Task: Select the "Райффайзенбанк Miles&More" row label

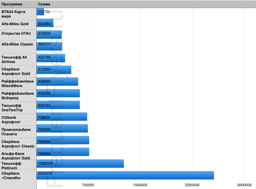Action: [x=18, y=83]
